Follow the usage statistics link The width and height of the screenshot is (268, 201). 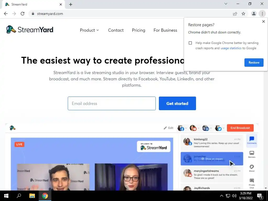pyautogui.click(x=231, y=48)
